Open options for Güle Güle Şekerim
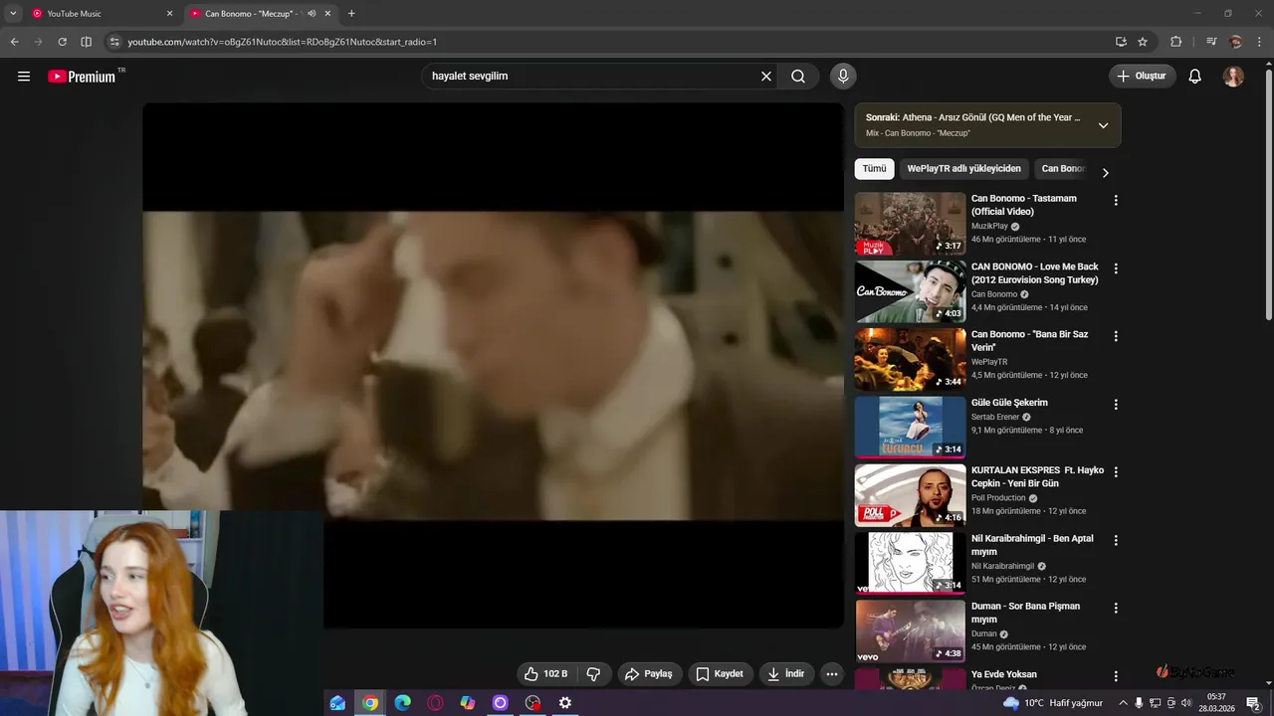The height and width of the screenshot is (716, 1274). tap(1116, 405)
